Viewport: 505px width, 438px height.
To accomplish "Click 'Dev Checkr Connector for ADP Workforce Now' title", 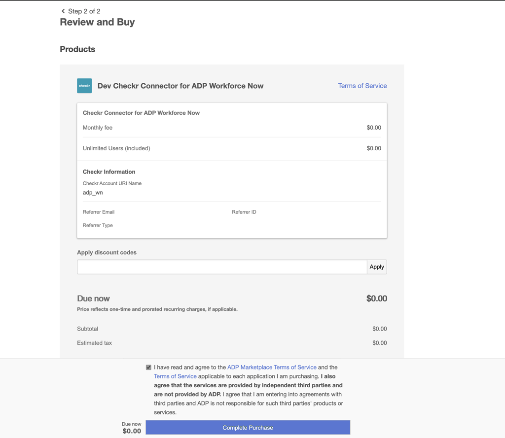I will pos(180,86).
